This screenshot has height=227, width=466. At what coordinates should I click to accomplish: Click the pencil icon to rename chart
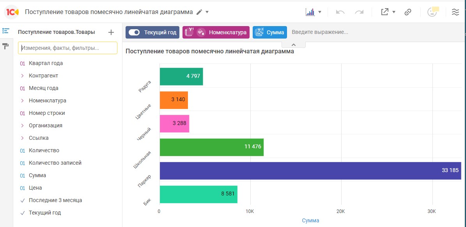pyautogui.click(x=199, y=12)
